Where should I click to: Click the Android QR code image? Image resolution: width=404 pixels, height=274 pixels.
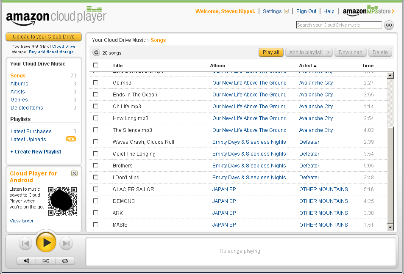[x=62, y=201]
